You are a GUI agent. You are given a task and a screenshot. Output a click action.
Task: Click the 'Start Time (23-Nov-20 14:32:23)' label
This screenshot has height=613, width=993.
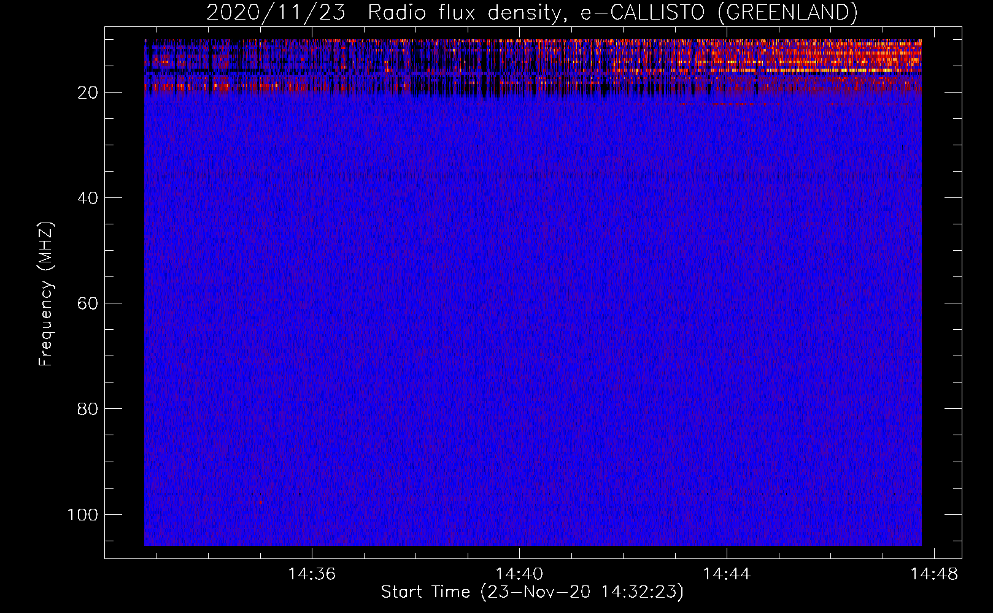[x=532, y=592]
